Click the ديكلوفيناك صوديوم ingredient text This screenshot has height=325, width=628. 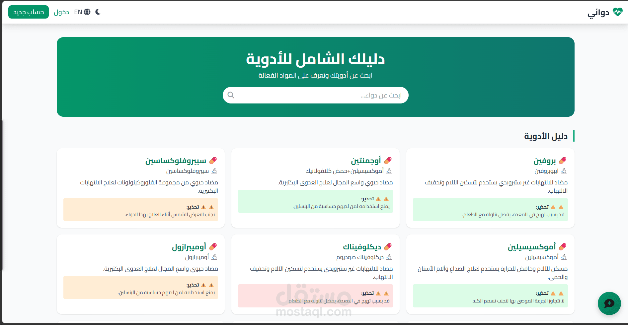(360, 257)
